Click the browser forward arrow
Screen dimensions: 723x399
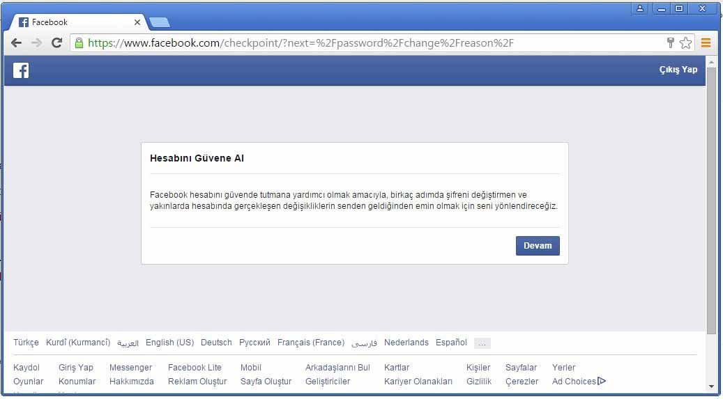36,43
